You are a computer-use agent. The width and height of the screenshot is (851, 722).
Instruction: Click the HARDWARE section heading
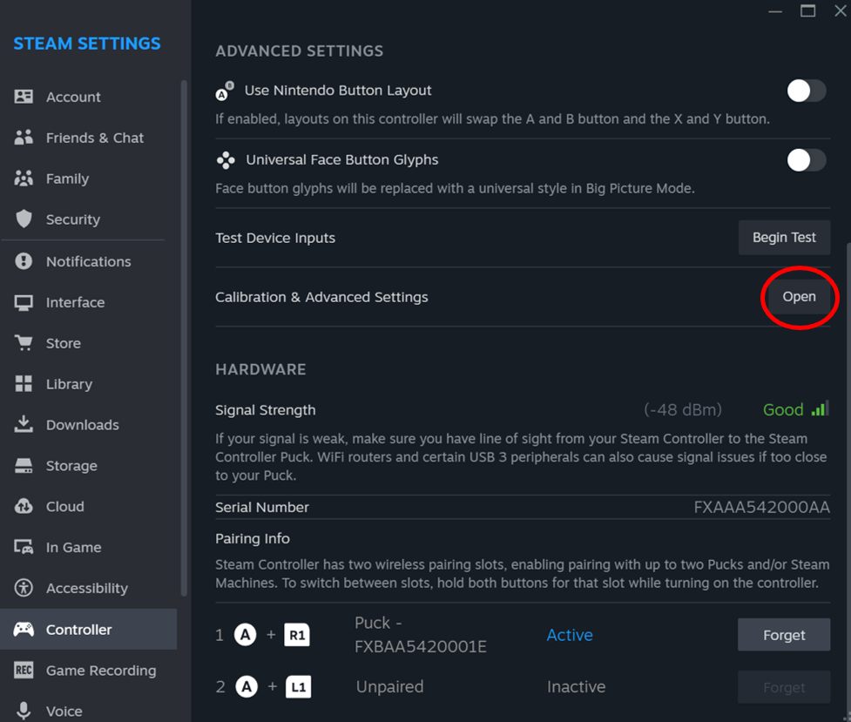coord(260,369)
